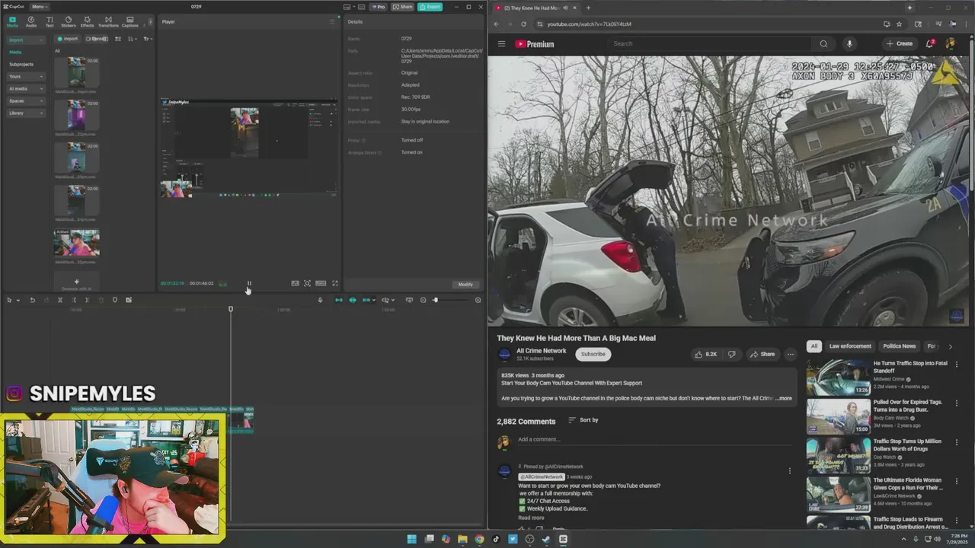Expand the Library section in the sidebar
Image resolution: width=975 pixels, height=548 pixels.
[x=26, y=113]
